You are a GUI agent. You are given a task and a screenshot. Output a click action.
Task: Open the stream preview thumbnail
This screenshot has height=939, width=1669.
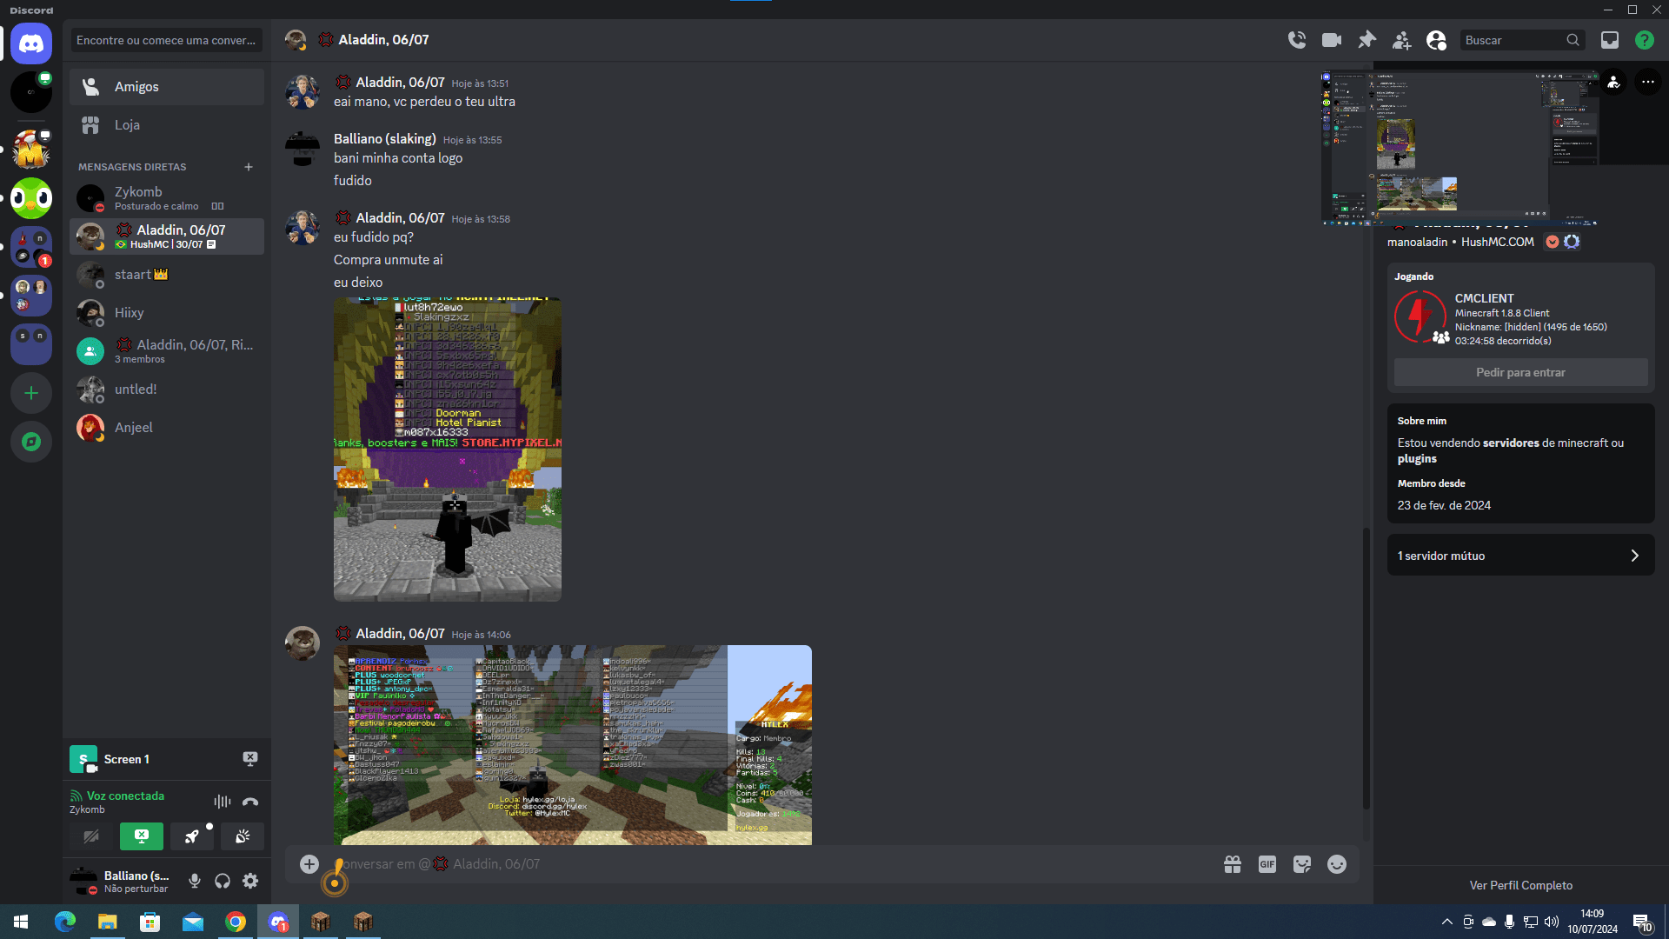(x=1460, y=148)
